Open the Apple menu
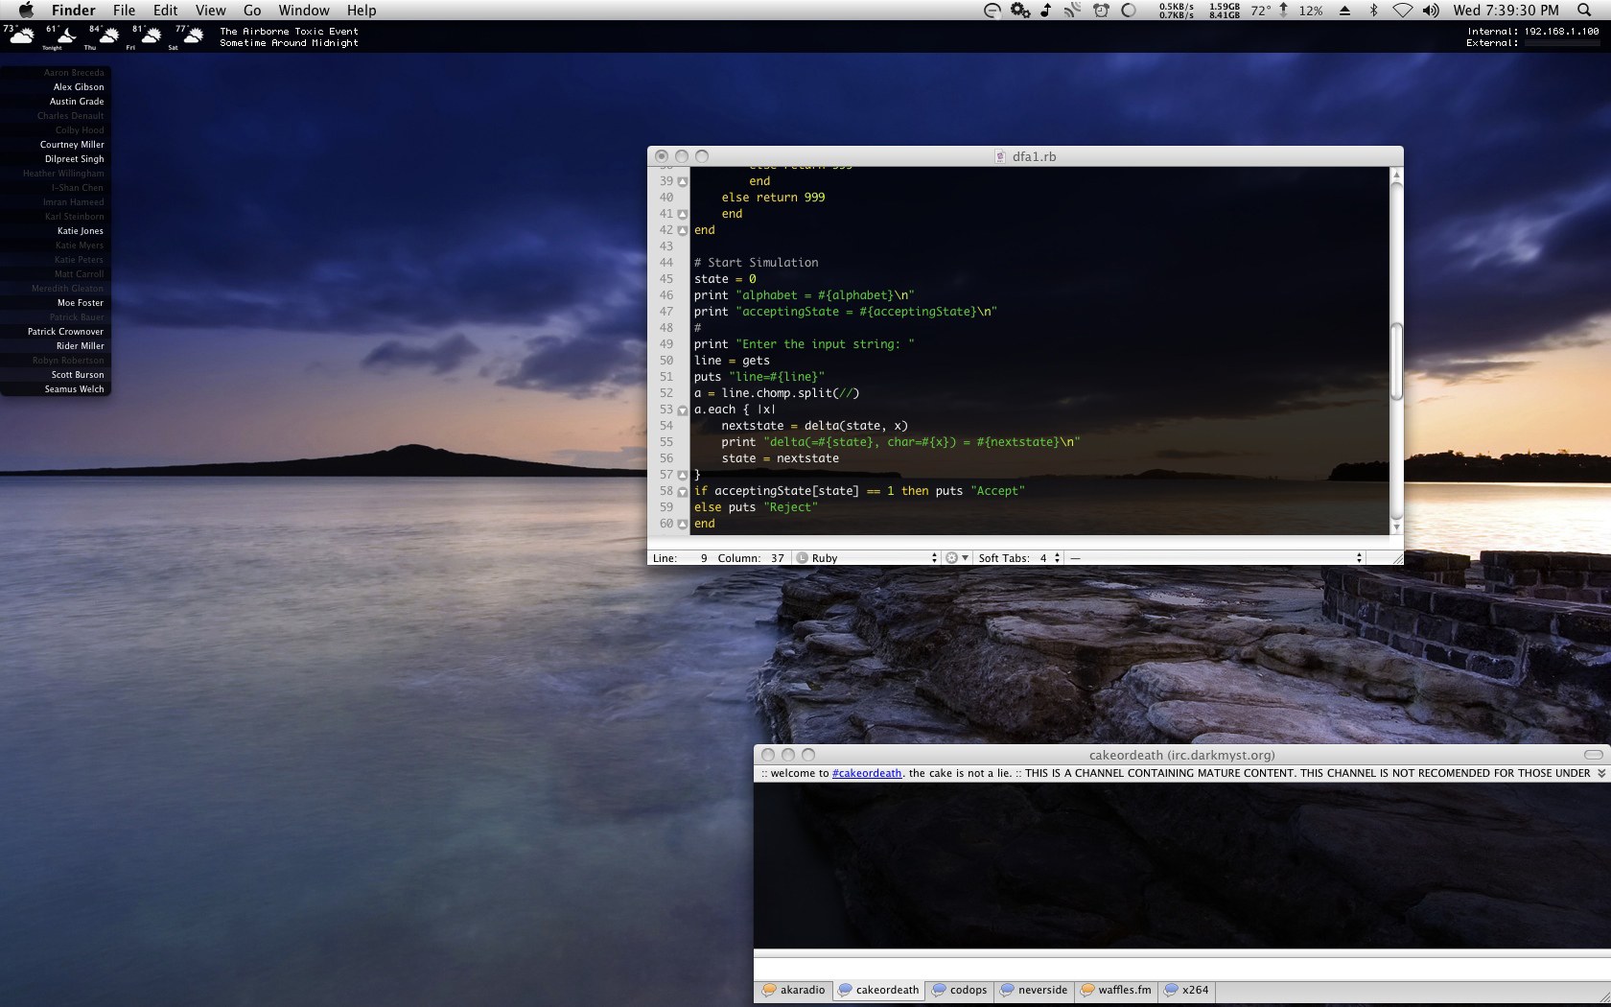1611x1007 pixels. pos(26,11)
